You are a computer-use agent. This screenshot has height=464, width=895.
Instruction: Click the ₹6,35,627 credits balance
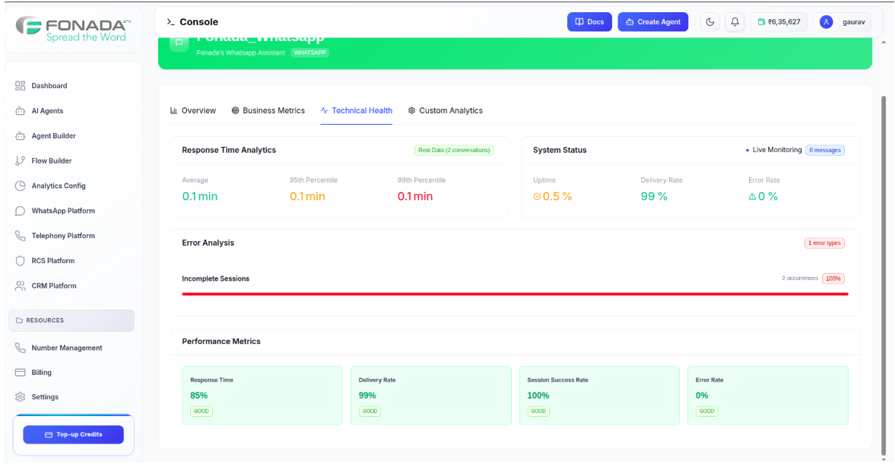pos(779,22)
